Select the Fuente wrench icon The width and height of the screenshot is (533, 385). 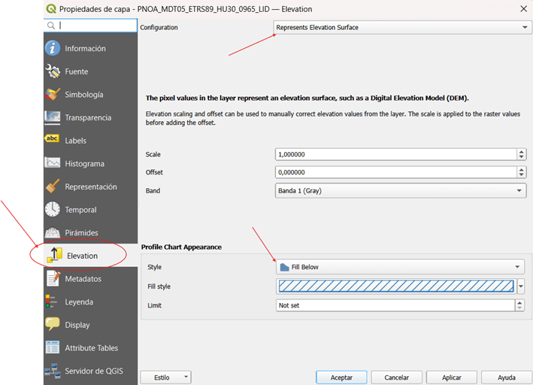[53, 72]
